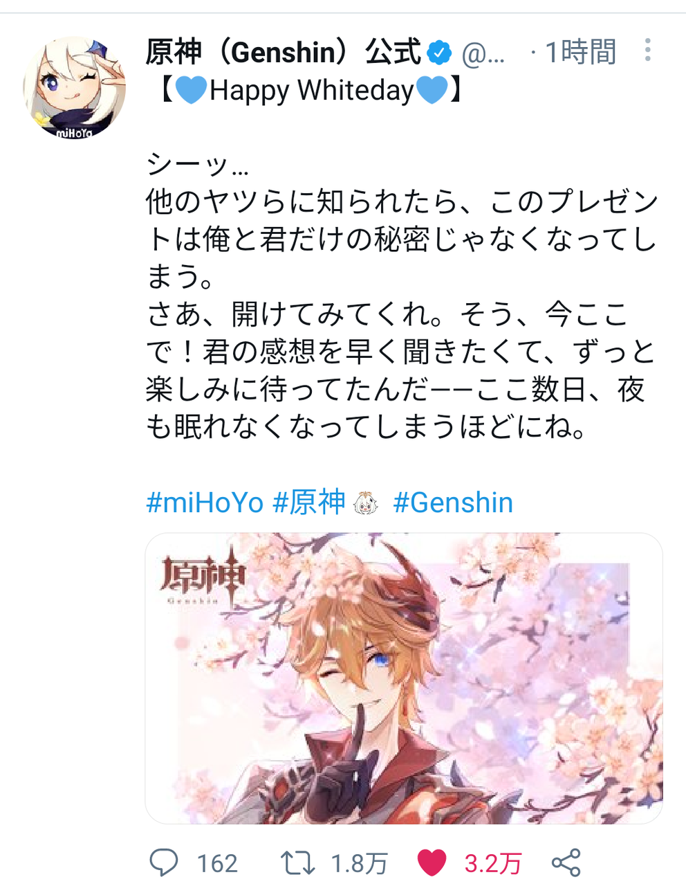Click the 原神（Genshin）公式 account name

[284, 52]
